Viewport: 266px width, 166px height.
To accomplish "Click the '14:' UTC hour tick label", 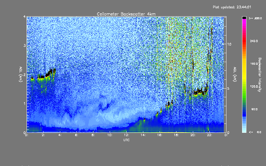I will coord(143,135).
